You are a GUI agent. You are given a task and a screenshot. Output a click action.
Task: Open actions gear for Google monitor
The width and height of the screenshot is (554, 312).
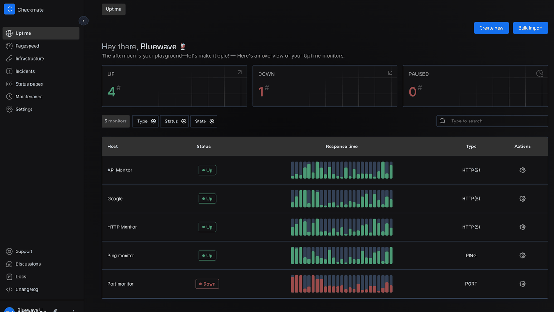[x=523, y=199]
